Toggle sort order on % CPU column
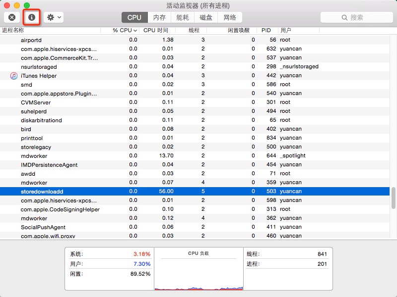The width and height of the screenshot is (397, 297). (120, 30)
